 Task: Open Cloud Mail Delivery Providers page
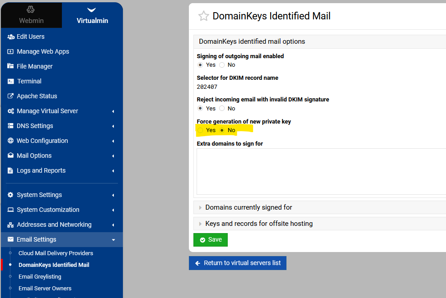(x=56, y=253)
